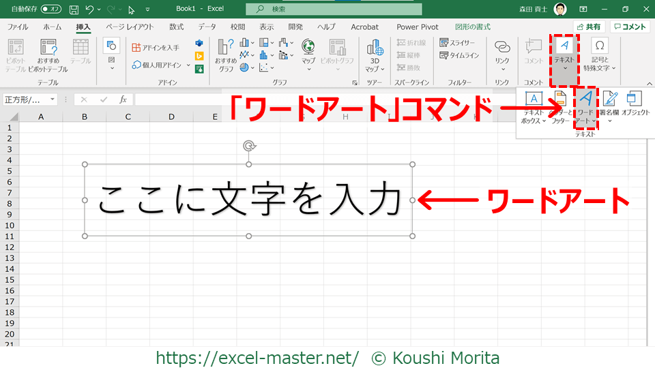This screenshot has height=368, width=655.
Task: Click the Share (共有) button
Action: click(589, 27)
